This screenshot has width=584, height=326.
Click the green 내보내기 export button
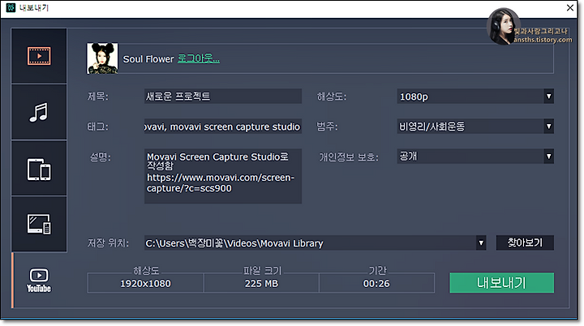click(501, 283)
